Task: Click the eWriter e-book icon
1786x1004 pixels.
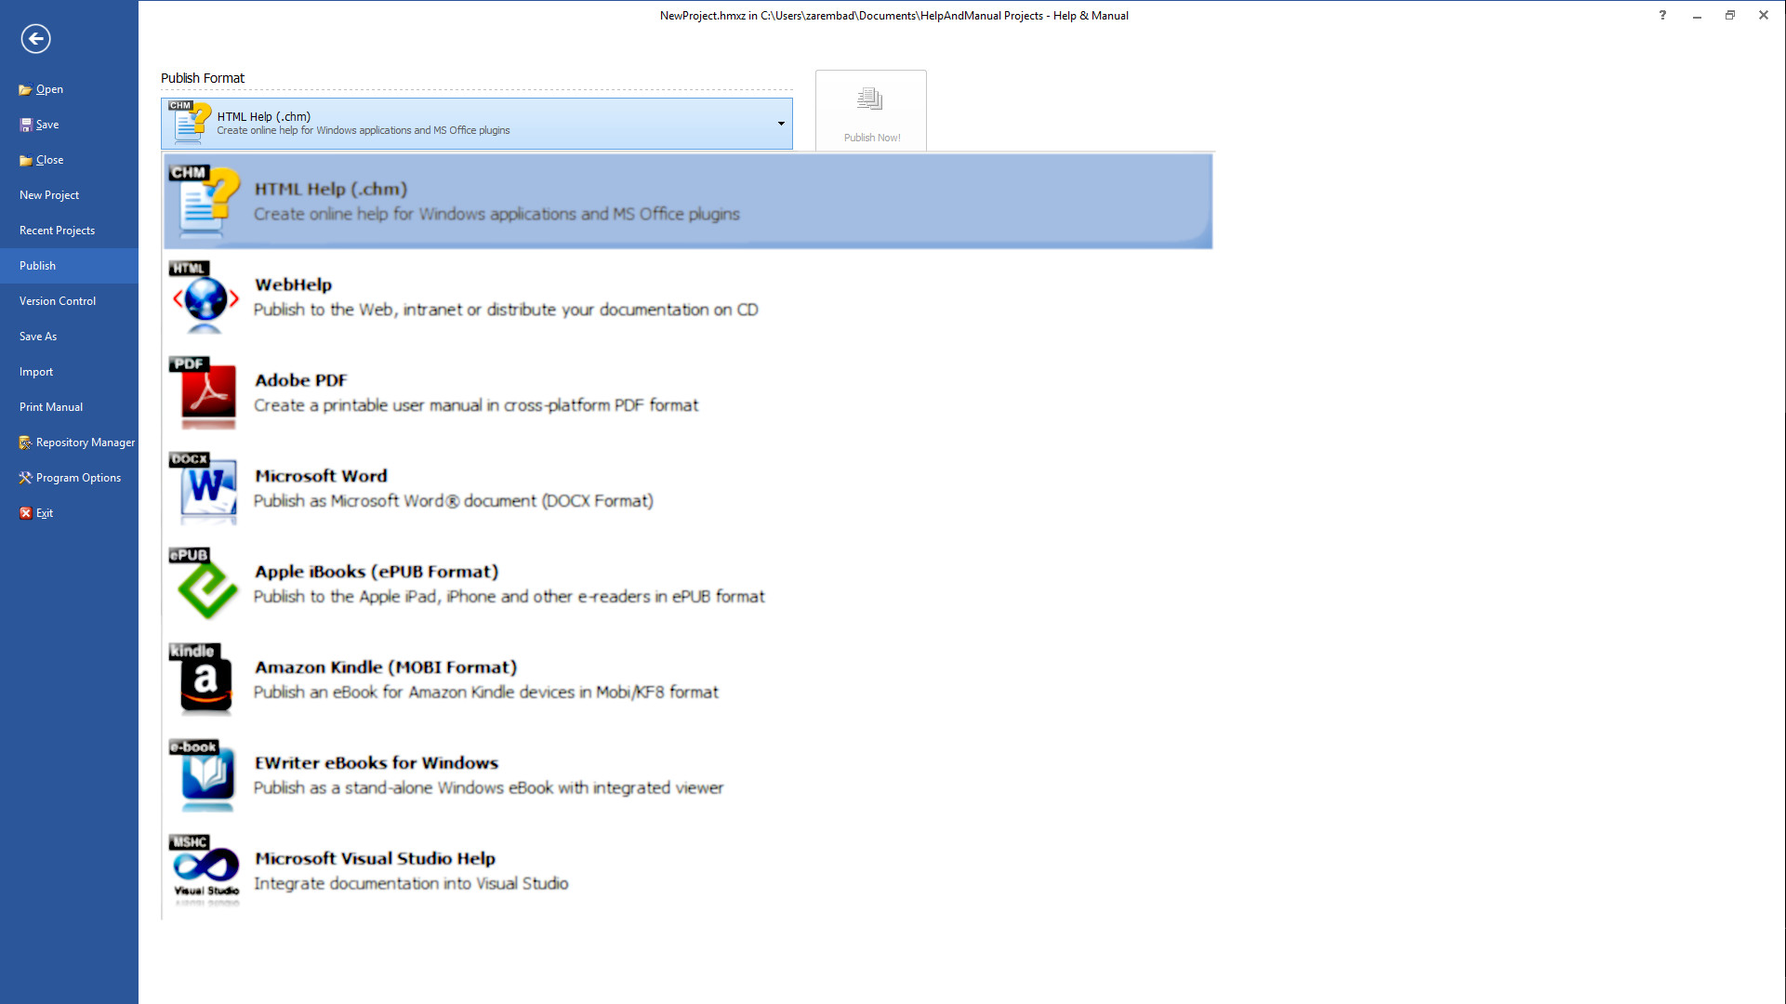Action: (205, 775)
